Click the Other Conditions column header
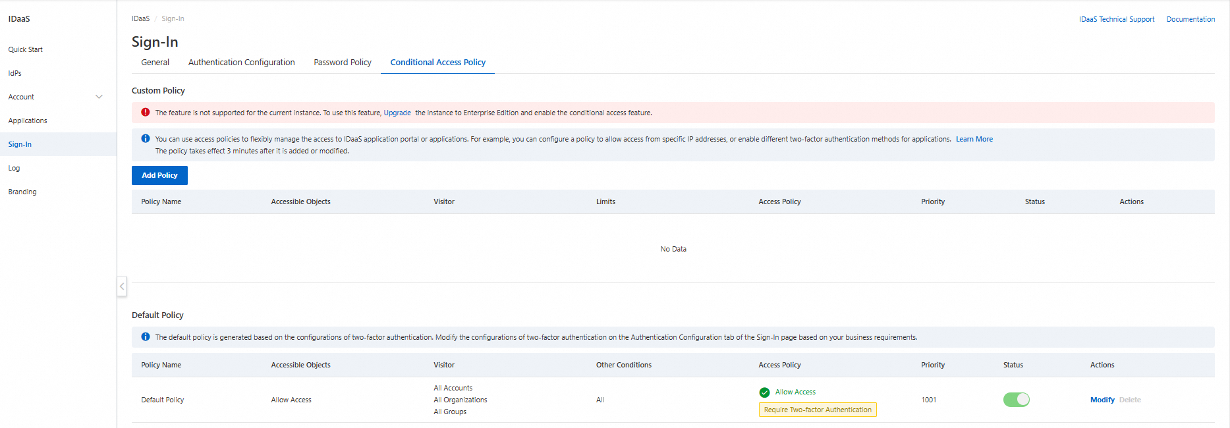This screenshot has width=1230, height=428. point(624,365)
